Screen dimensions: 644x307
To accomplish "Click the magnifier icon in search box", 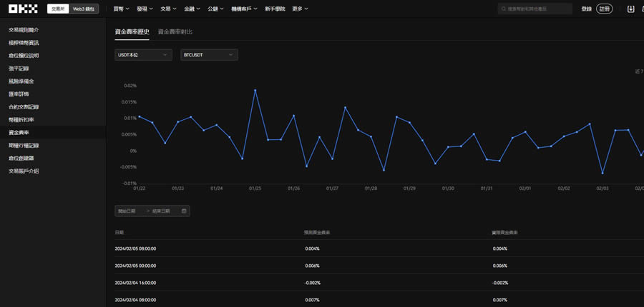I will 502,9.
